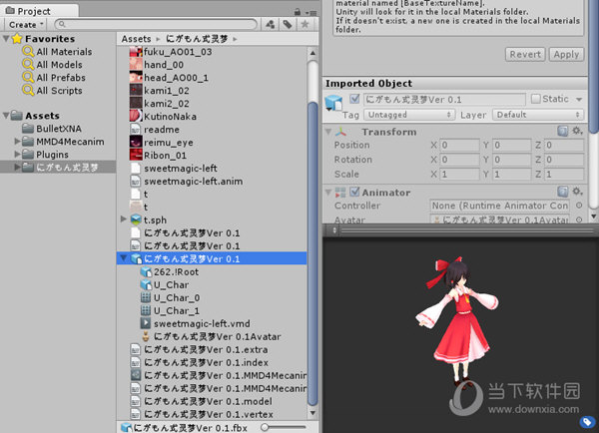Screen dimensions: 599x433
Task: Click the Position X value field
Action: tap(459, 145)
